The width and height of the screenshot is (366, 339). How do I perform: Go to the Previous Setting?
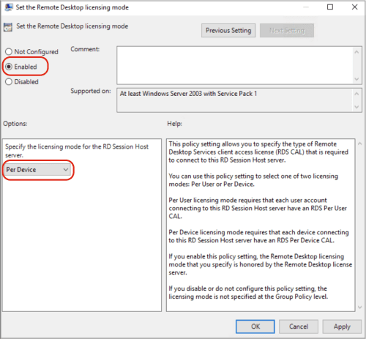pos(228,31)
